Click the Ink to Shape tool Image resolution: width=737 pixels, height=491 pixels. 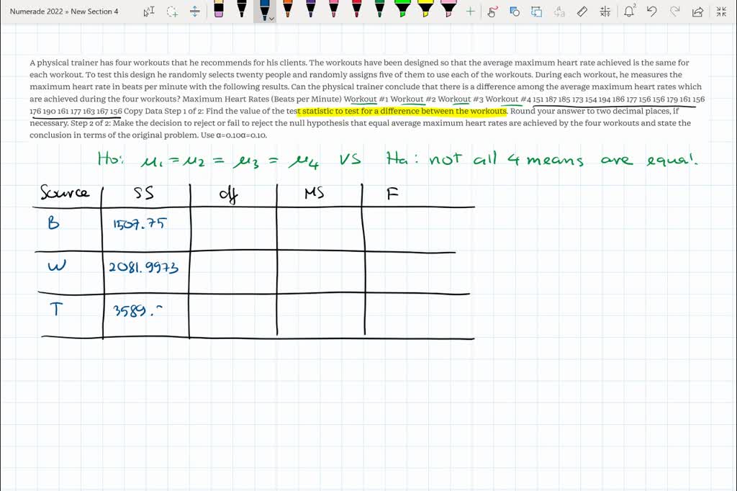536,12
